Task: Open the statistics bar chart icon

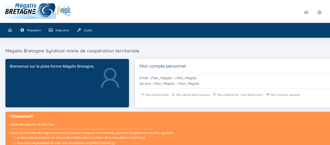Action: 306,12
